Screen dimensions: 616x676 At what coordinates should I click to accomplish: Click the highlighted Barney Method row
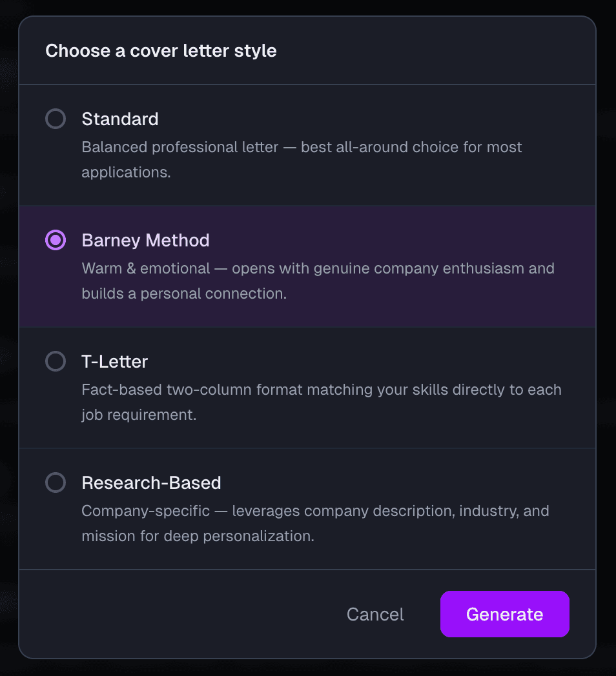tap(308, 266)
